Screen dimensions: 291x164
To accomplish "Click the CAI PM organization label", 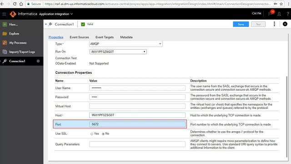I will coord(256,14).
